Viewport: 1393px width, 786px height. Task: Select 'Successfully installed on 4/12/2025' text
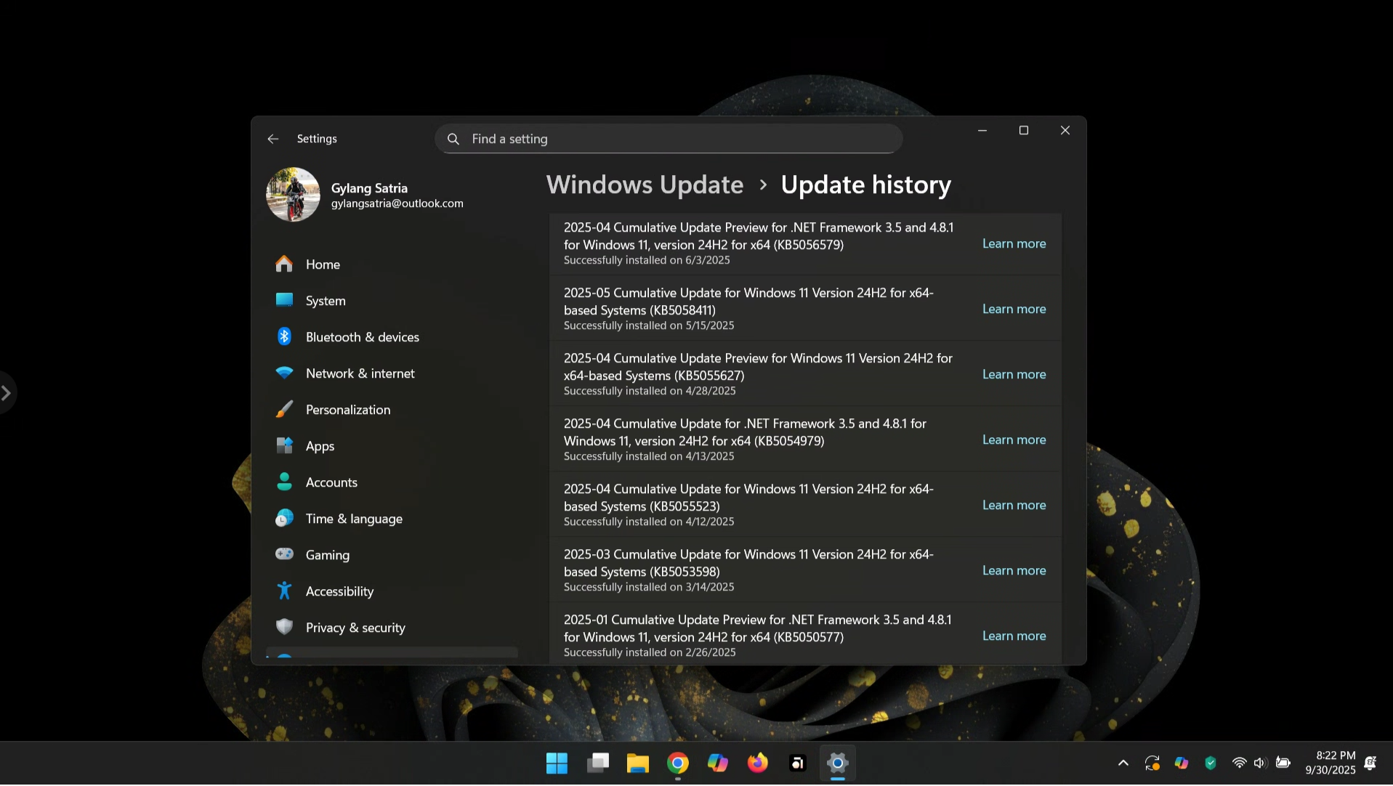[x=649, y=522]
